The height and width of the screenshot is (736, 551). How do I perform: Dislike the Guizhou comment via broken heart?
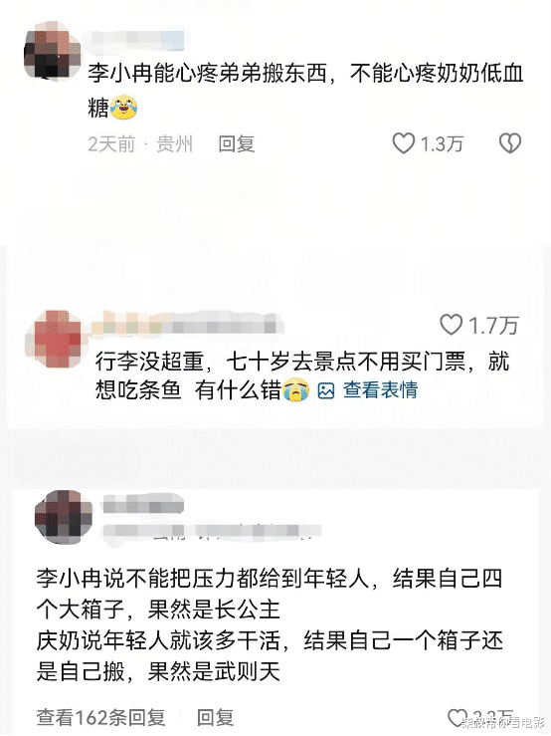[x=510, y=143]
